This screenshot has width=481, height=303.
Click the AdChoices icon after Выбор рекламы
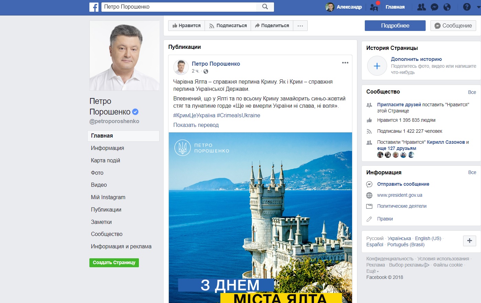(x=427, y=265)
